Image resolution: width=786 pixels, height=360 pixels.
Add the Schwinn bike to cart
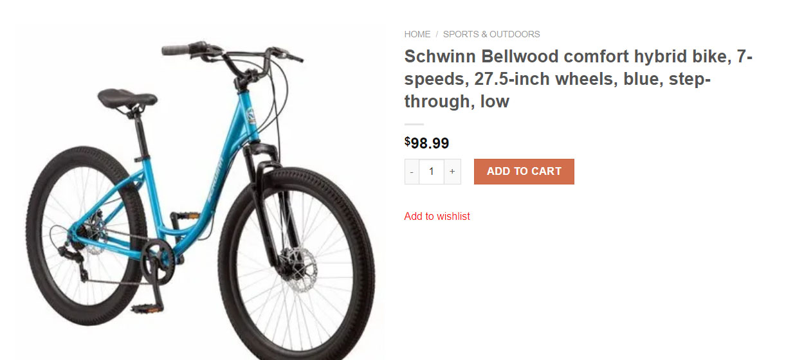(524, 172)
